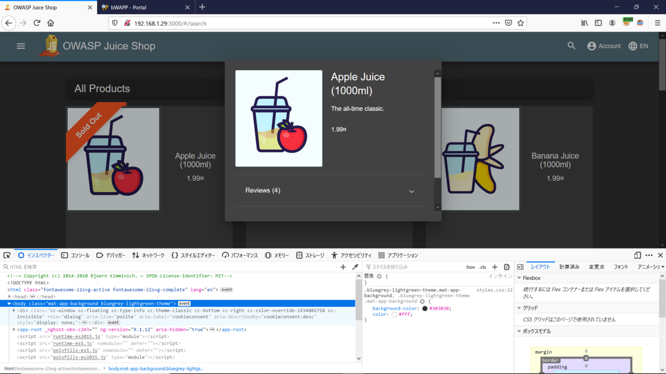Open the Juice Shop hamburger side menu
The width and height of the screenshot is (666, 374).
21,46
